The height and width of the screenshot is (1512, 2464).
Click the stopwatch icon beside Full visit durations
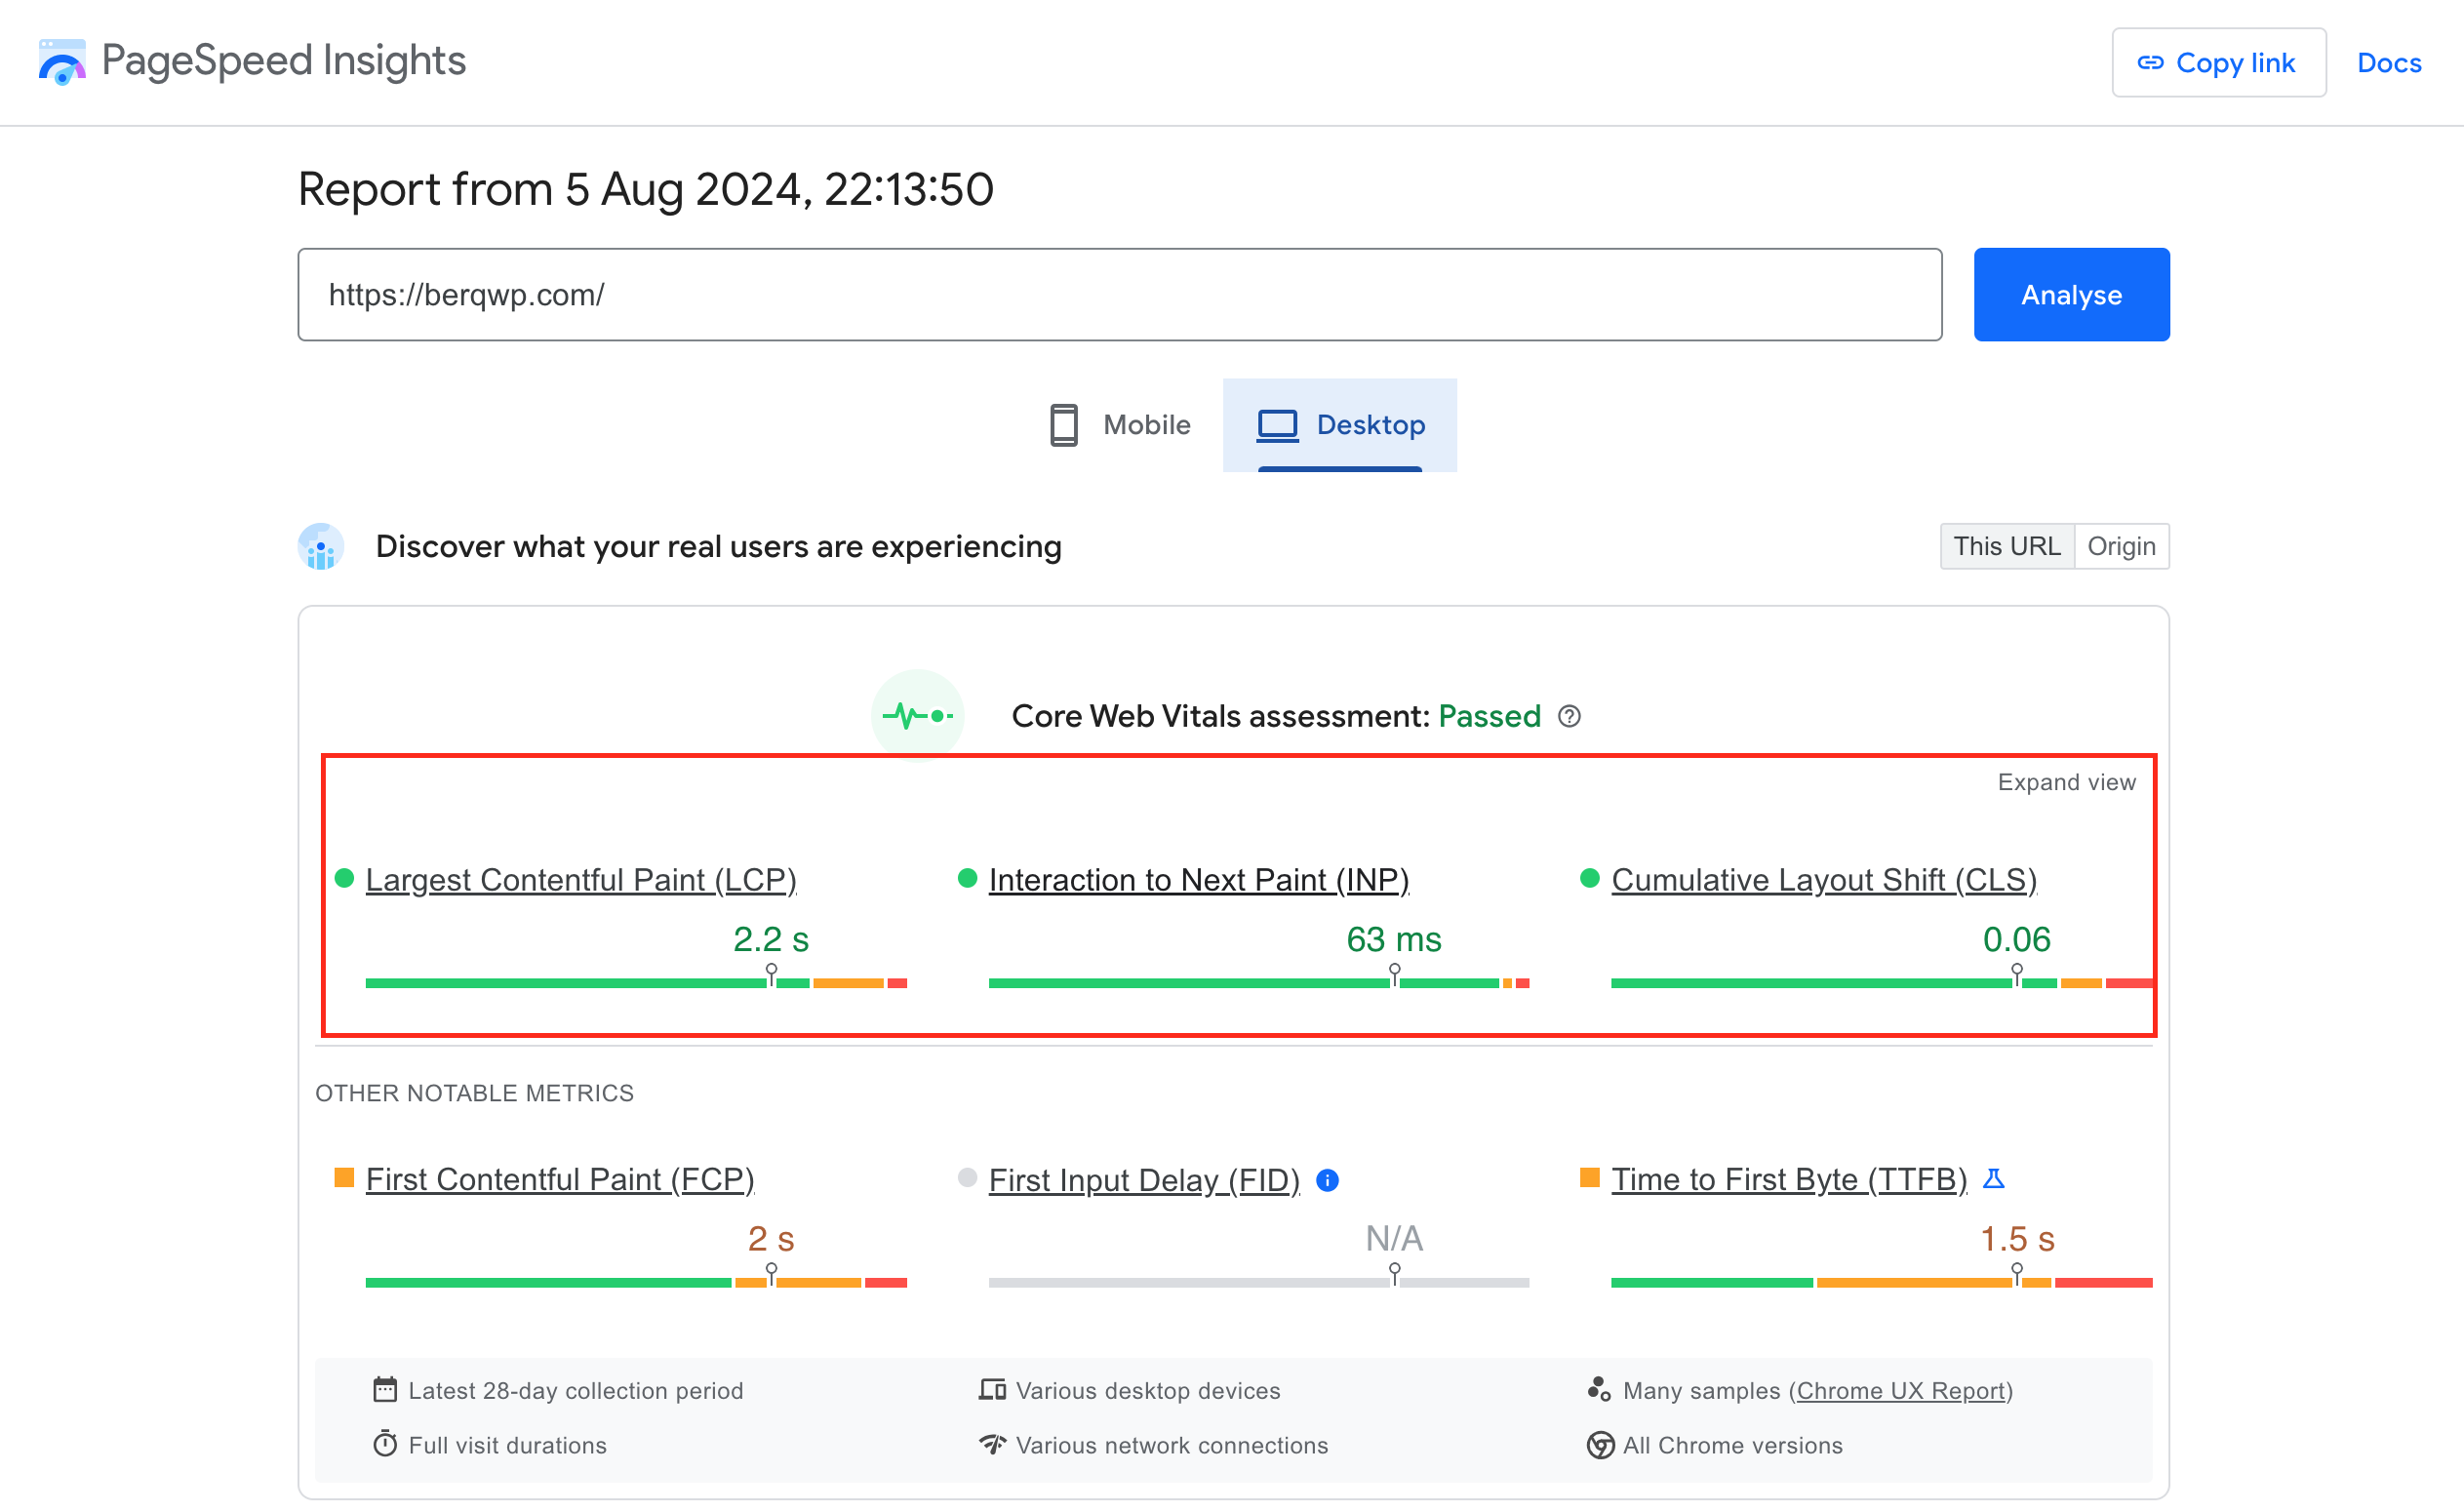385,1444
